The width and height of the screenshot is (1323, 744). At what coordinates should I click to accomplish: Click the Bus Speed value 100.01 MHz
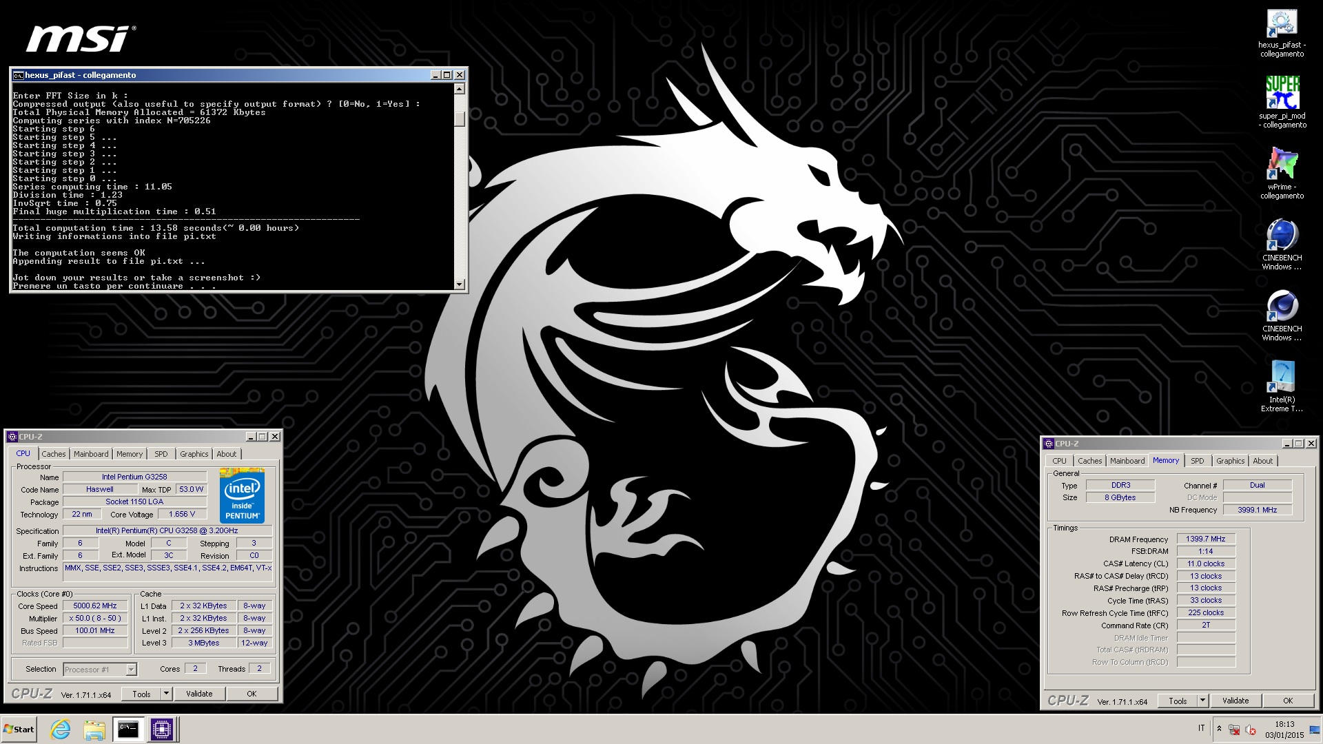(96, 630)
